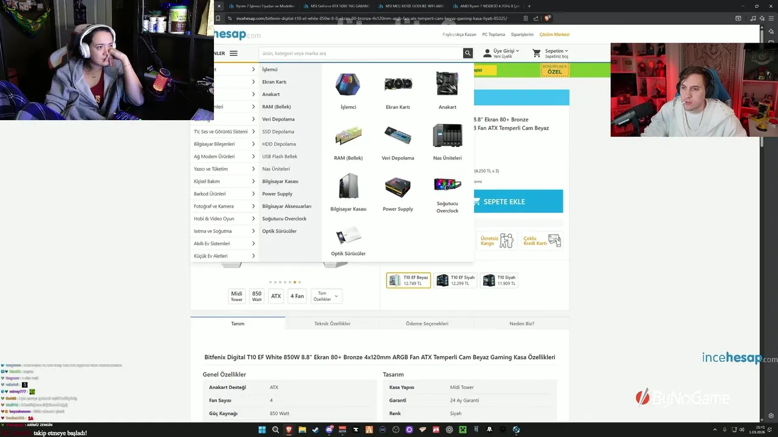This screenshot has width=778, height=437.
Task: Switch to MSI Geforce RTX 5080 browser tab
Action: pos(336,6)
